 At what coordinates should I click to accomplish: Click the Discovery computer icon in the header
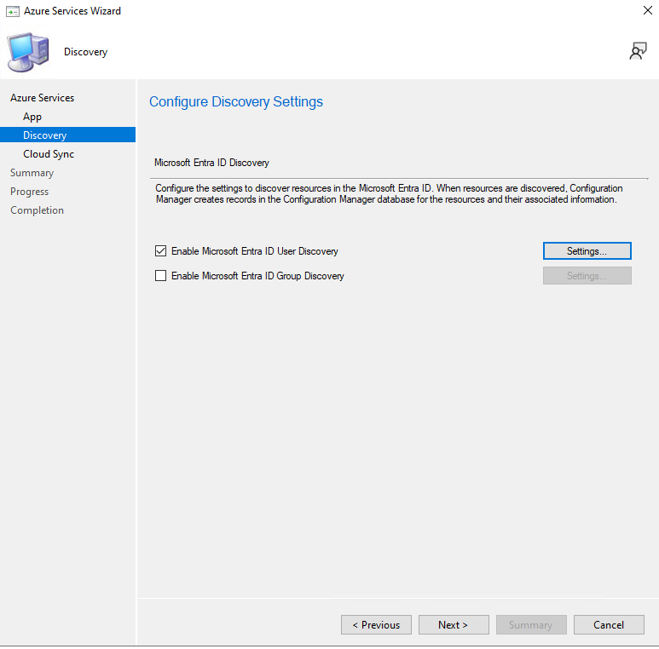coord(28,52)
